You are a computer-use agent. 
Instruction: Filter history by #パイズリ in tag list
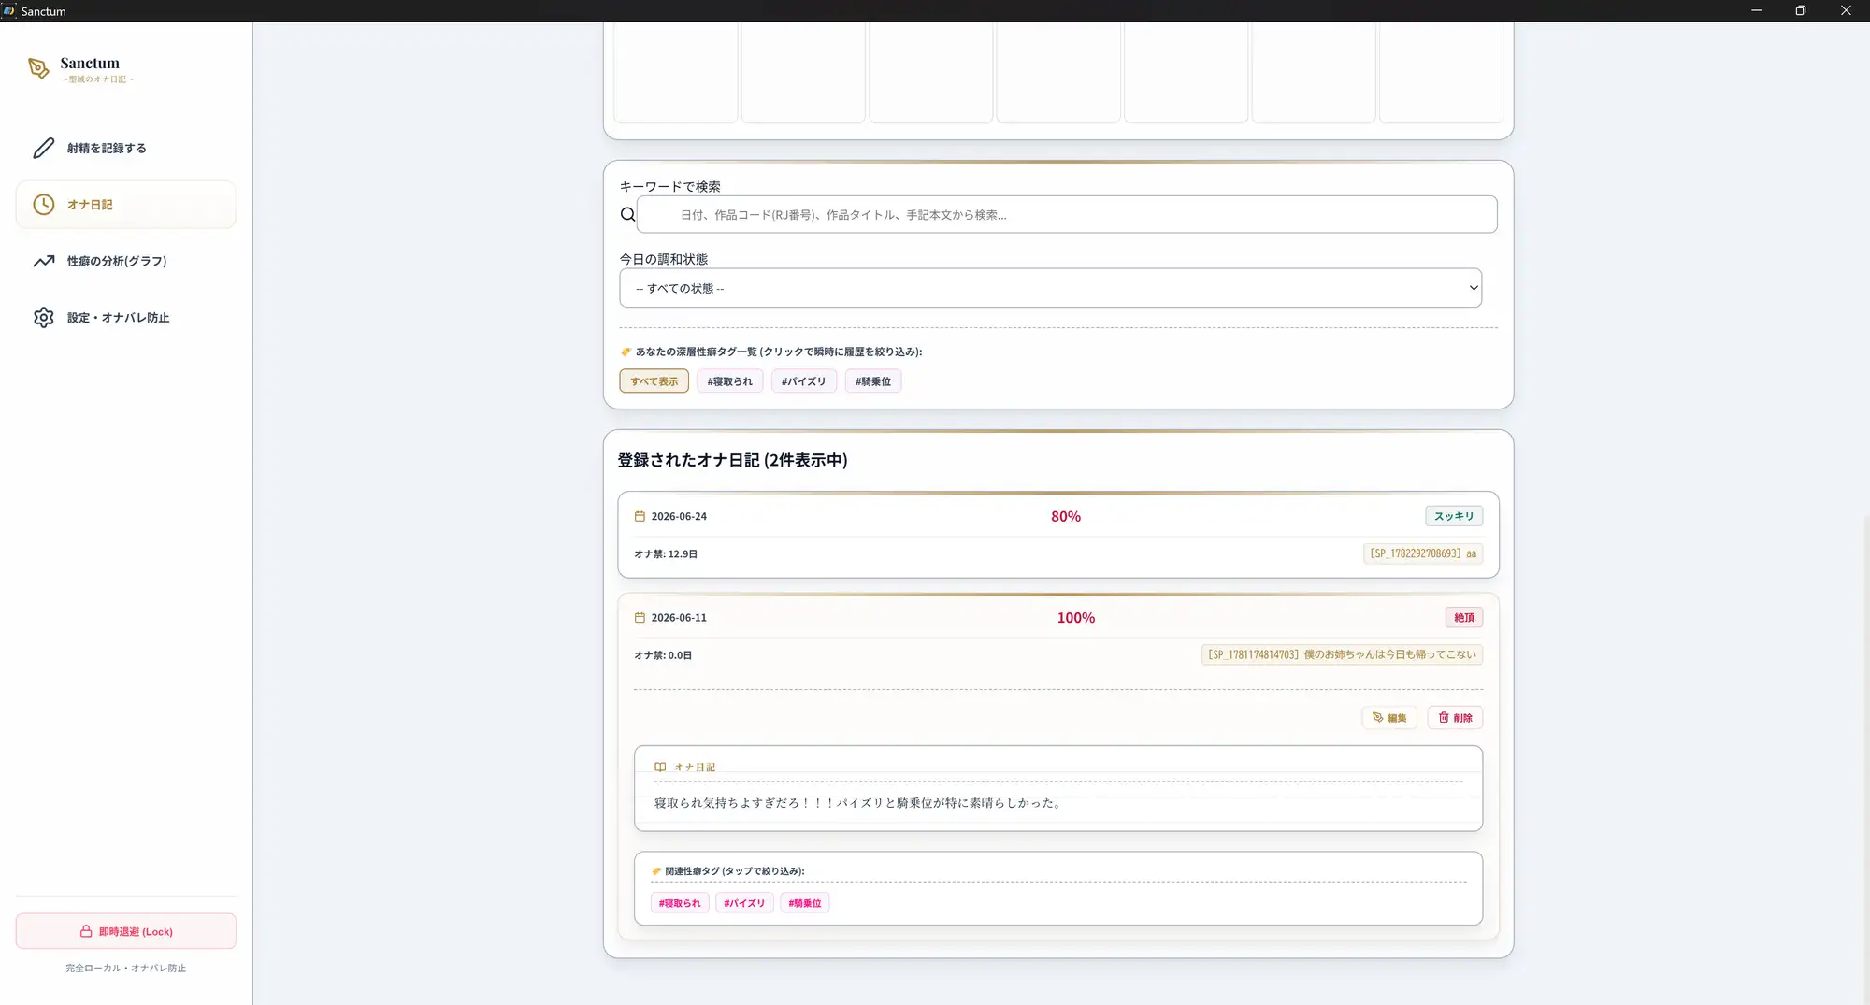pyautogui.click(x=804, y=380)
